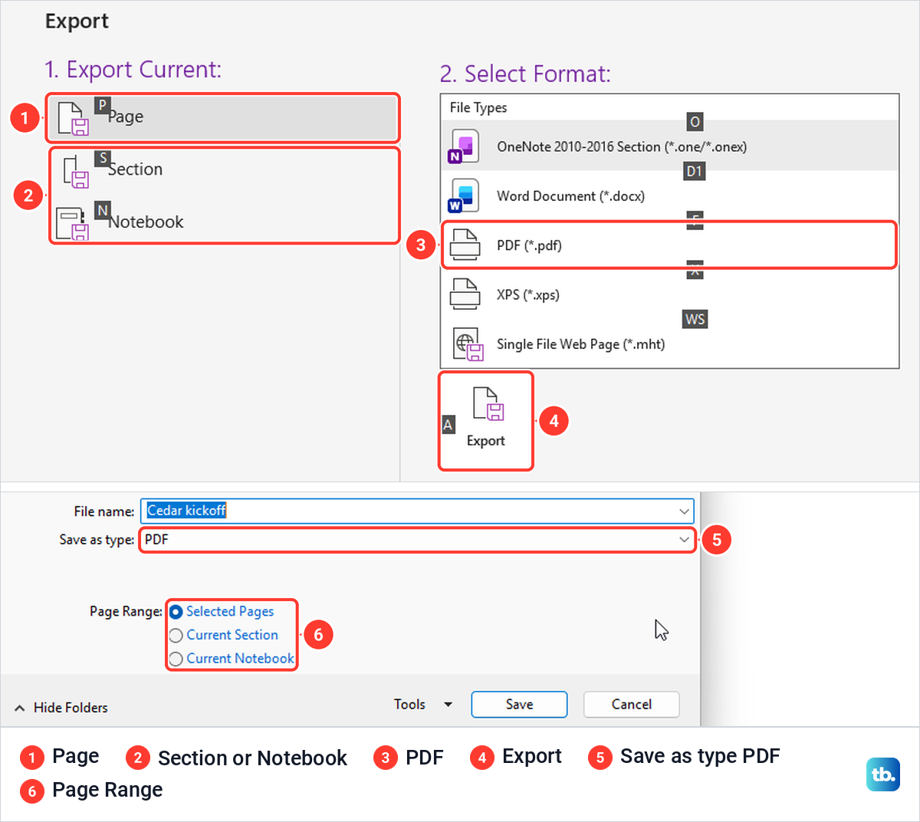Select the Current Section radio button
This screenshot has width=920, height=822.
coord(176,636)
